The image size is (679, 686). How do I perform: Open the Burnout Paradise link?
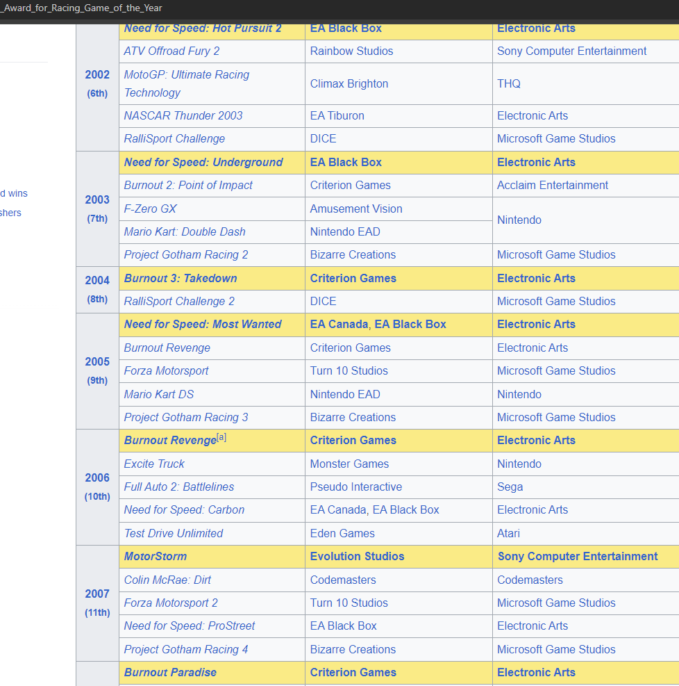point(170,672)
